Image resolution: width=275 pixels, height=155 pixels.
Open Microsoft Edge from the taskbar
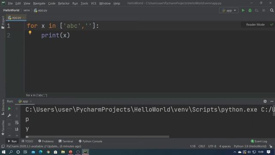[41, 152]
